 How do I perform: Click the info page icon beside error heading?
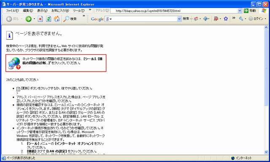[9, 35]
